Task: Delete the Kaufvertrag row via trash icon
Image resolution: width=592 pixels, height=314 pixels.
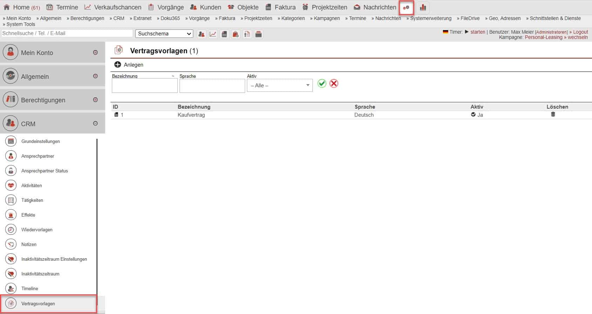Action: [553, 114]
